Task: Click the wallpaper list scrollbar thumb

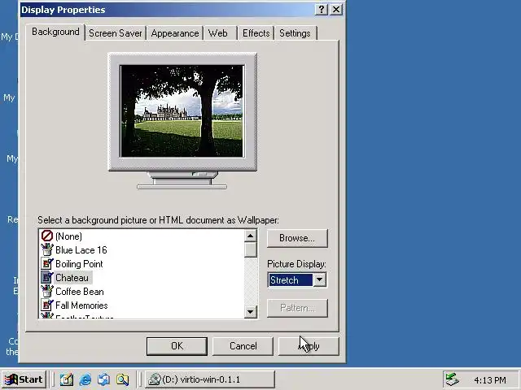Action: pos(250,249)
